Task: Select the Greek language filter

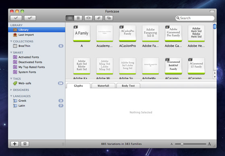Action: 37,101
